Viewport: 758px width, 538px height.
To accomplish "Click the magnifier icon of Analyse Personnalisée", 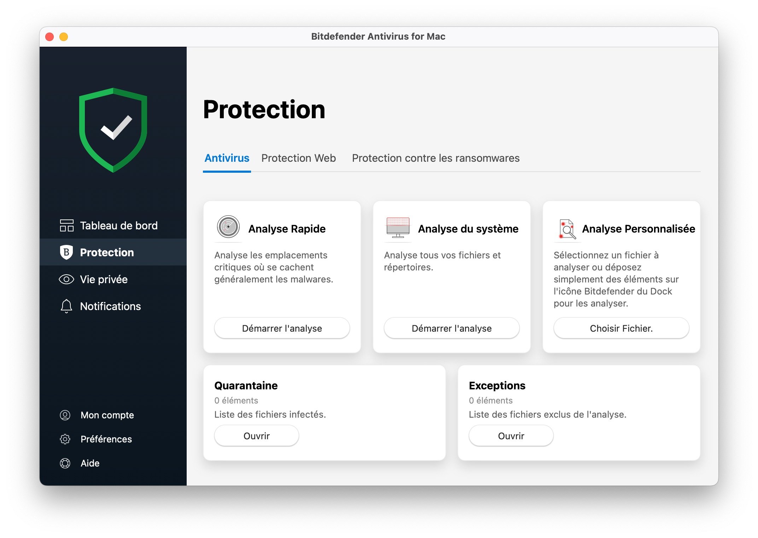I will (567, 228).
